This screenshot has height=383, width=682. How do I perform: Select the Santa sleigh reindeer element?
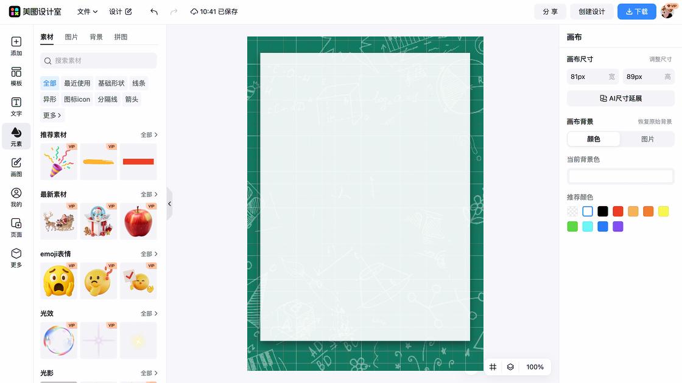pyautogui.click(x=58, y=221)
